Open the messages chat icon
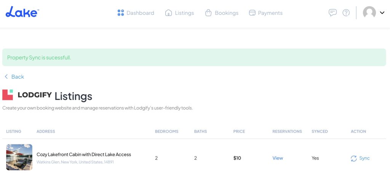Image resolution: width=390 pixels, height=182 pixels. tap(332, 13)
